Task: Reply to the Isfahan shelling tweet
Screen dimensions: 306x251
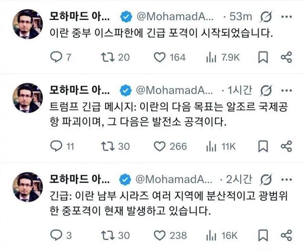Action: click(55, 58)
